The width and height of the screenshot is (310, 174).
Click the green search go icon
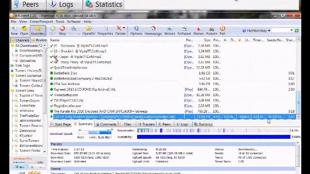(296, 30)
